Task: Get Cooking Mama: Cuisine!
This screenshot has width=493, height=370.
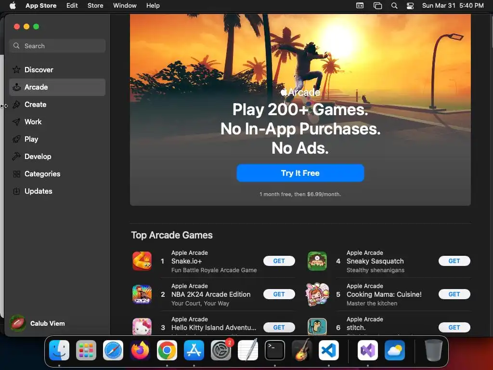Action: point(454,294)
